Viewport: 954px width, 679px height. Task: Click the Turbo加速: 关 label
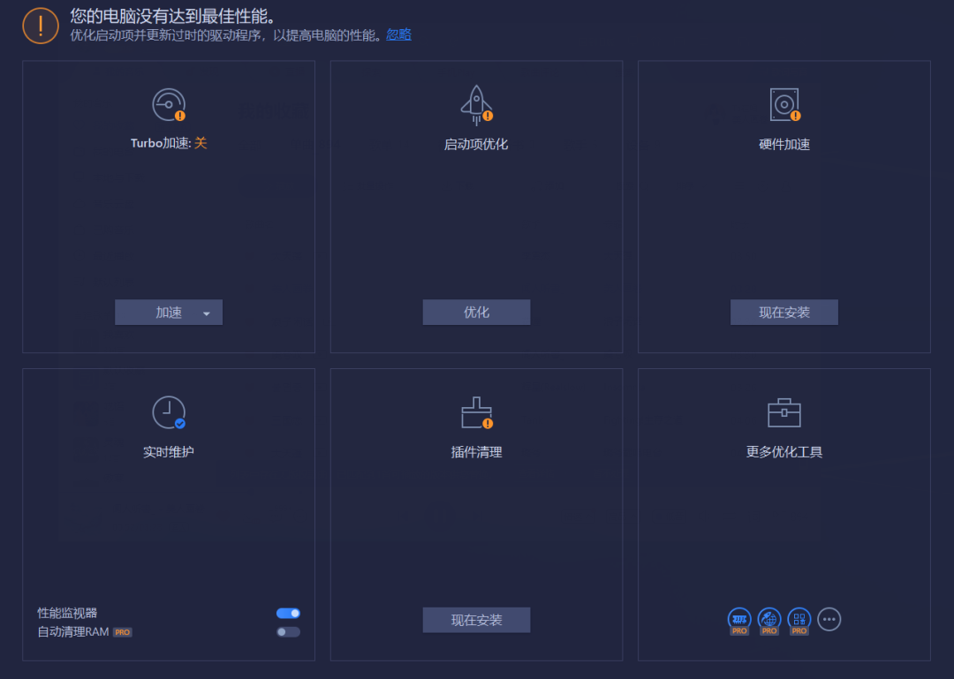click(169, 144)
